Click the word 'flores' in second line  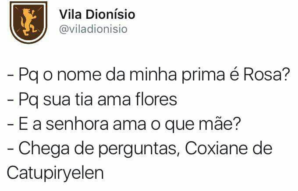156,99
